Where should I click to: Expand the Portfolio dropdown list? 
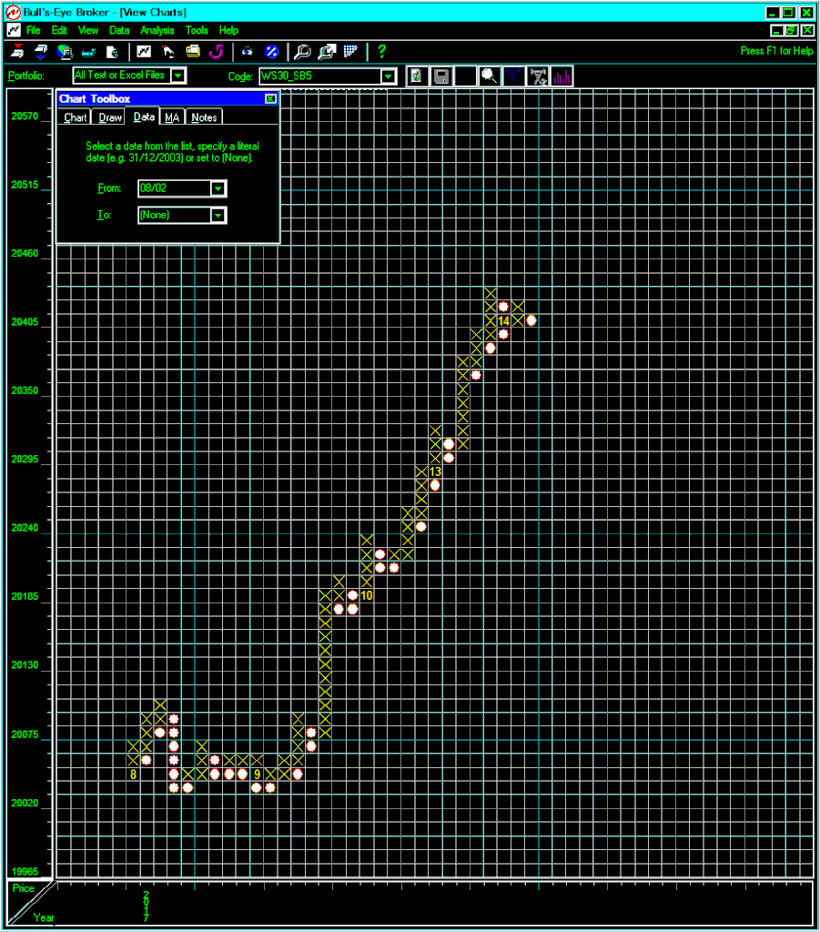178,76
